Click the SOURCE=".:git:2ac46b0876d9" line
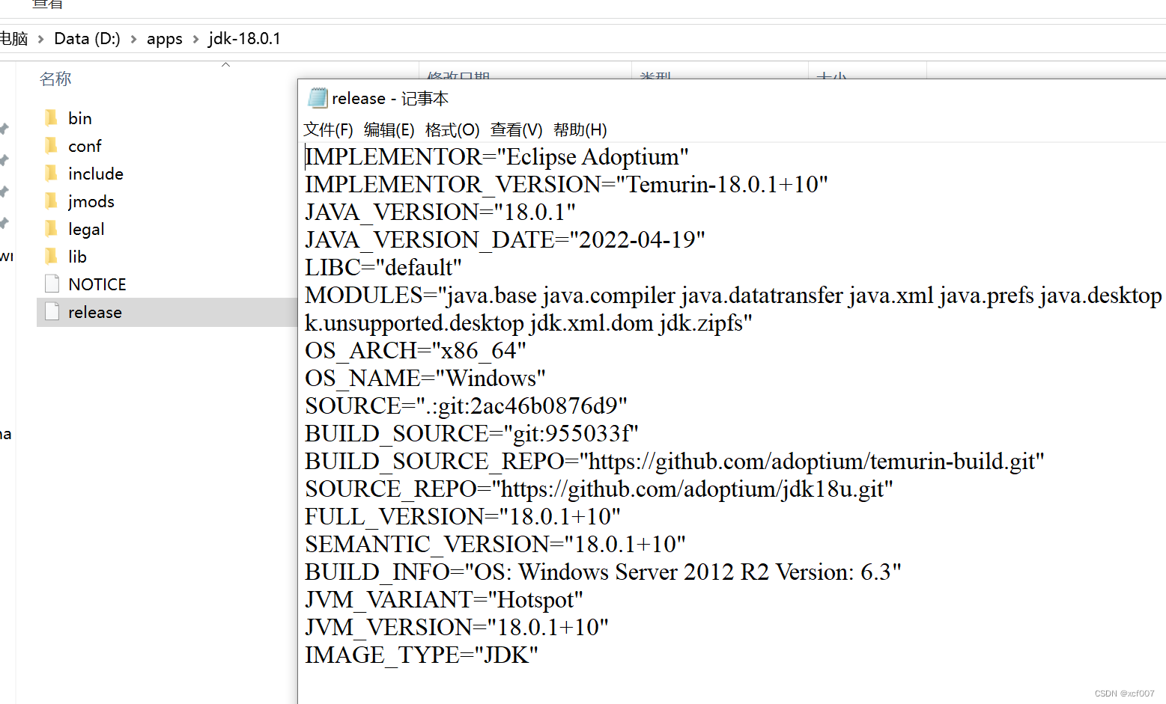 466,406
